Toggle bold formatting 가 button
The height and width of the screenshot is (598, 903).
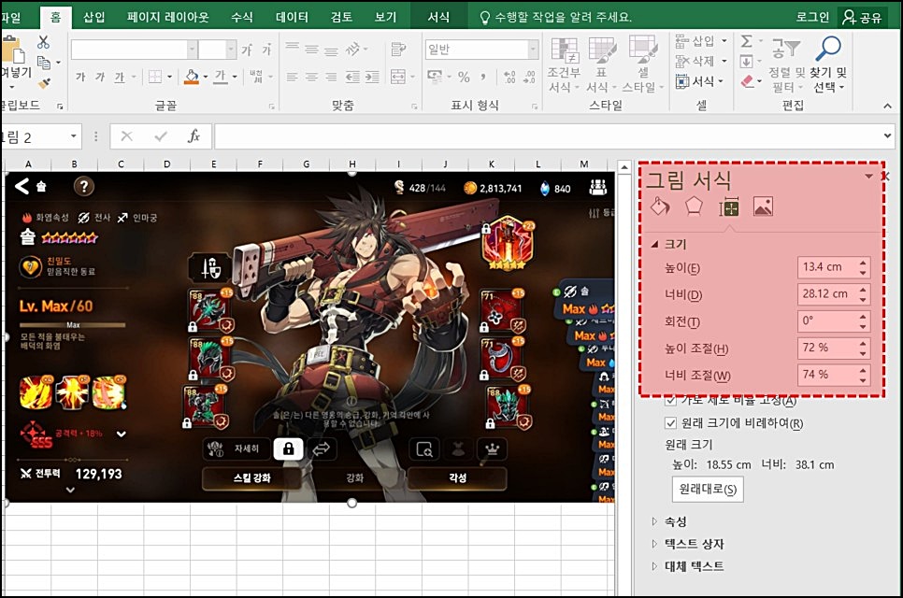coord(80,77)
